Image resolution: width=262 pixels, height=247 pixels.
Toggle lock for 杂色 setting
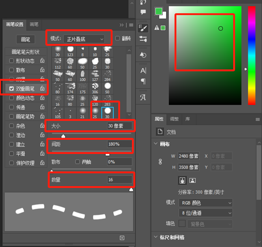coord(42,126)
